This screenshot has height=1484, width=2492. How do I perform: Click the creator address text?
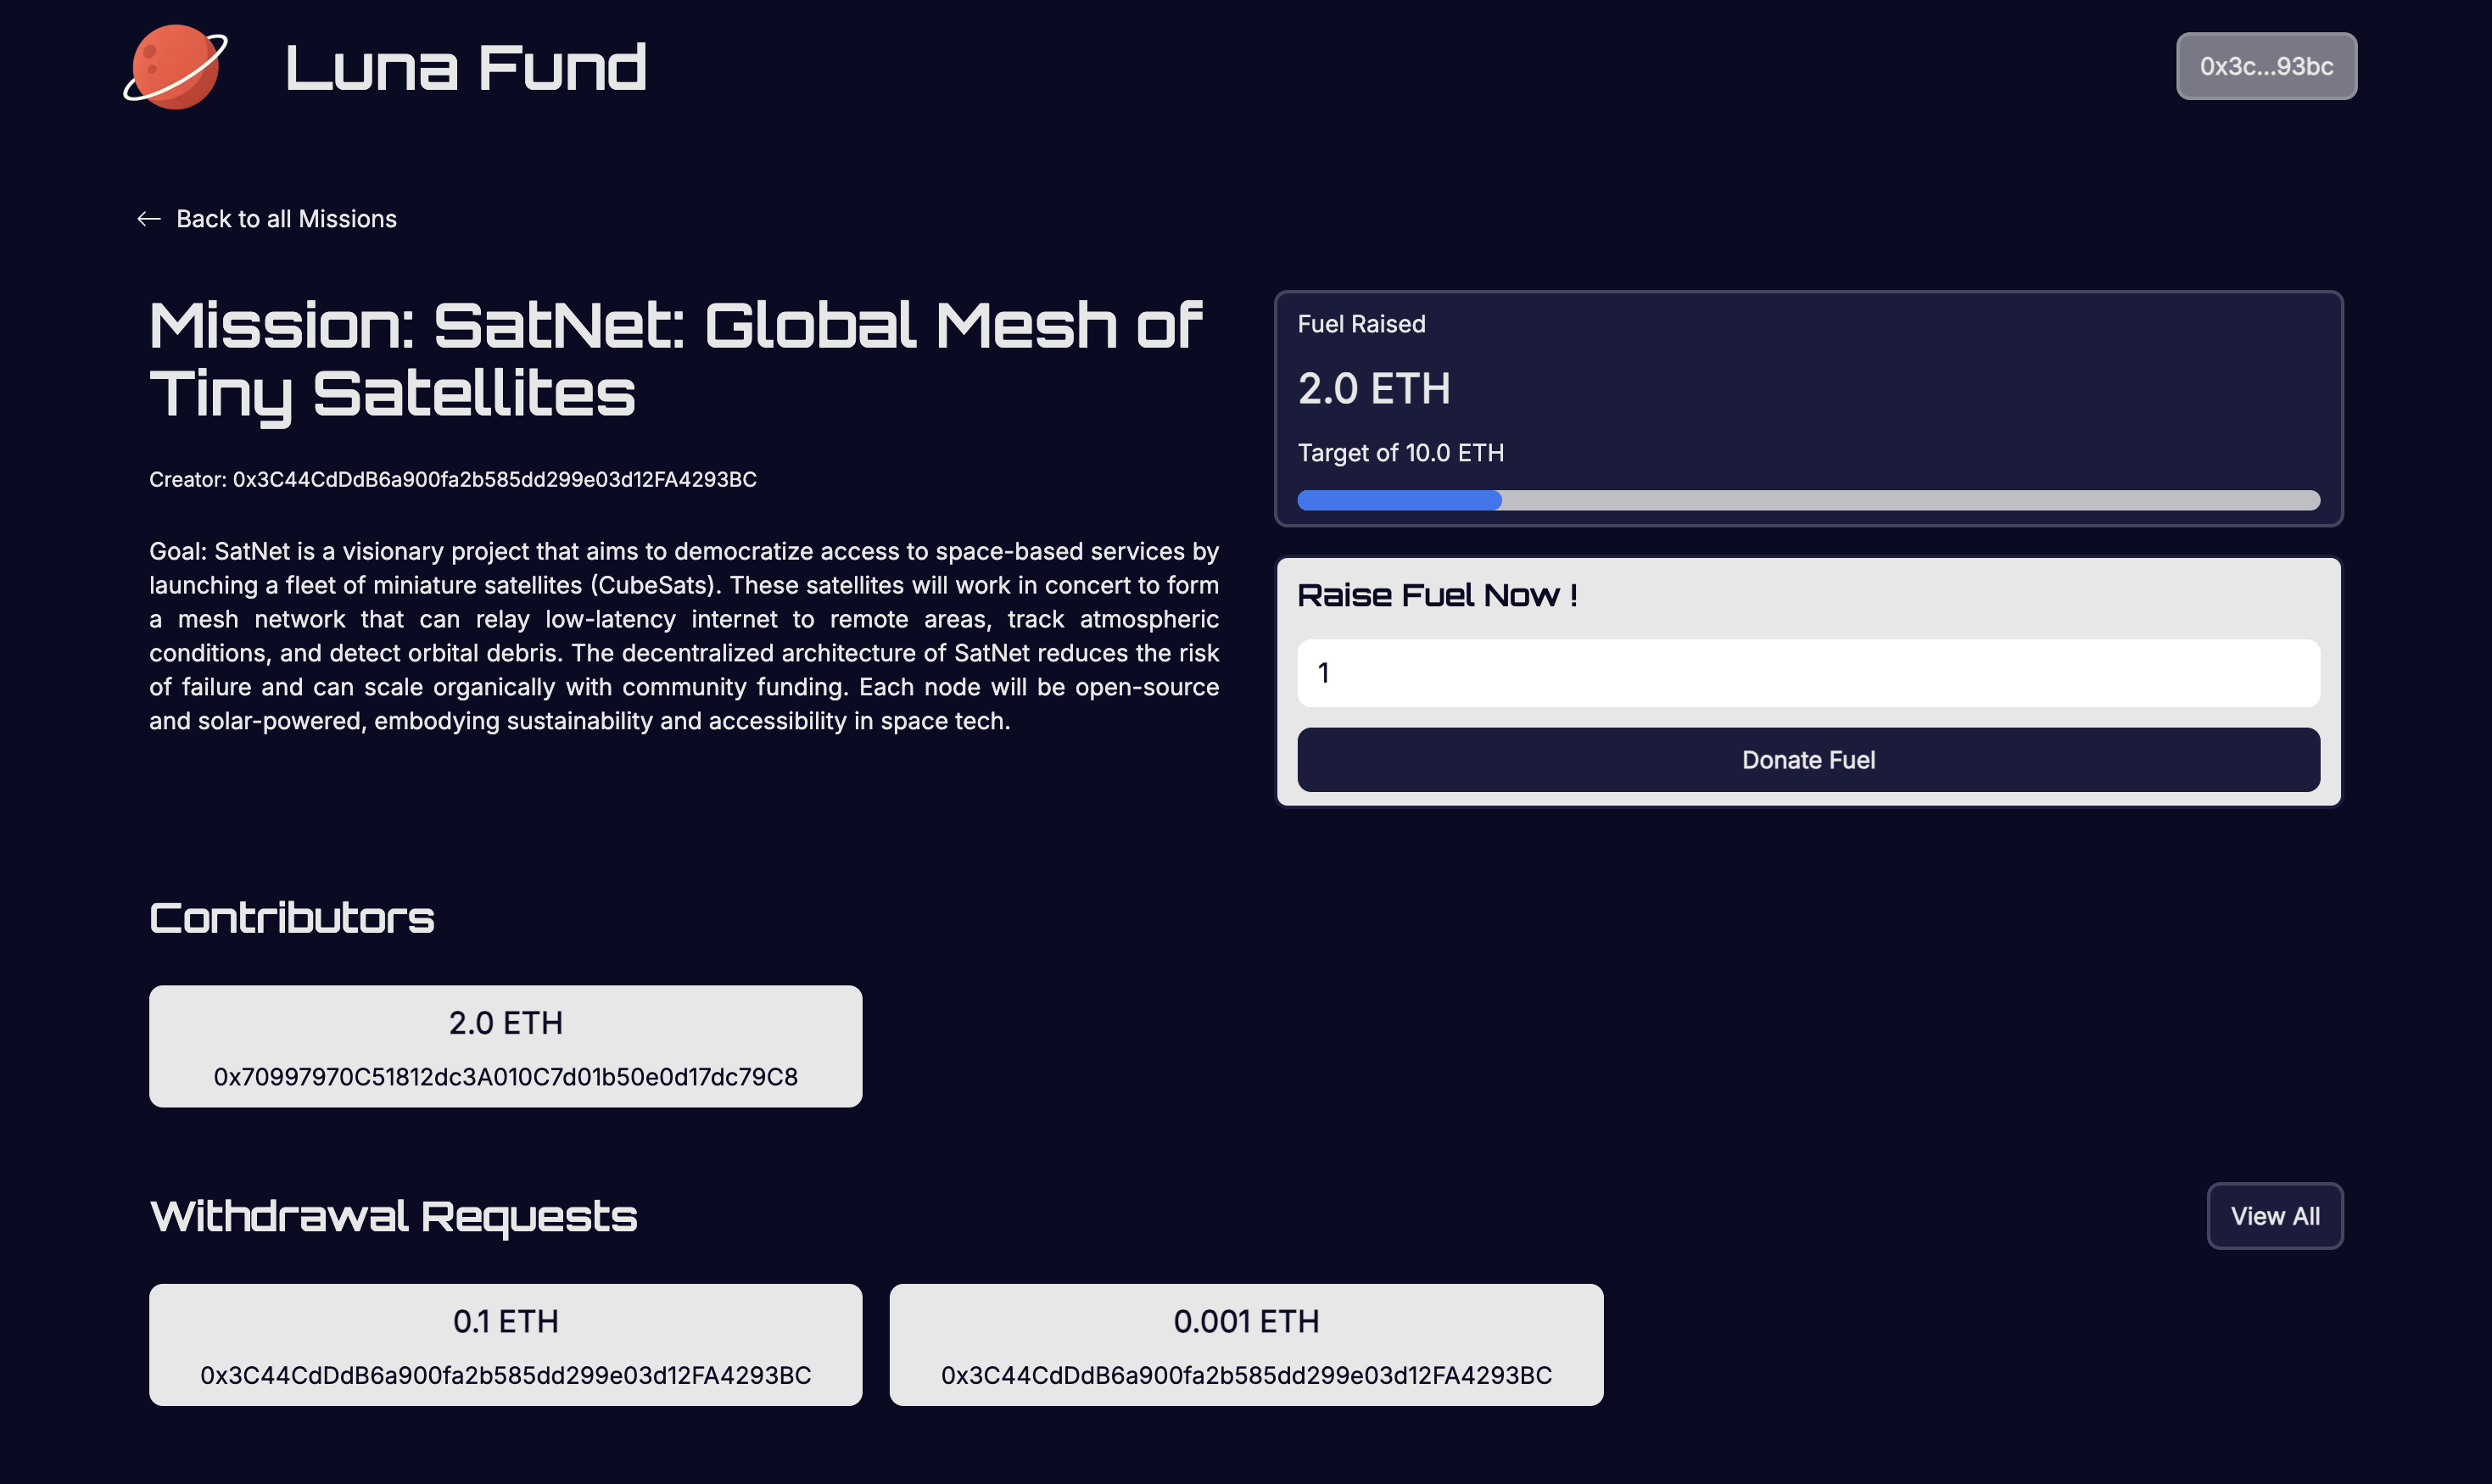pyautogui.click(x=453, y=480)
